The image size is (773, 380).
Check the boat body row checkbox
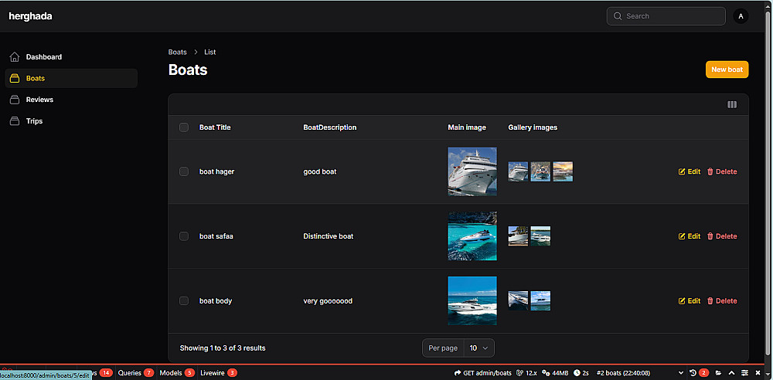click(x=184, y=300)
